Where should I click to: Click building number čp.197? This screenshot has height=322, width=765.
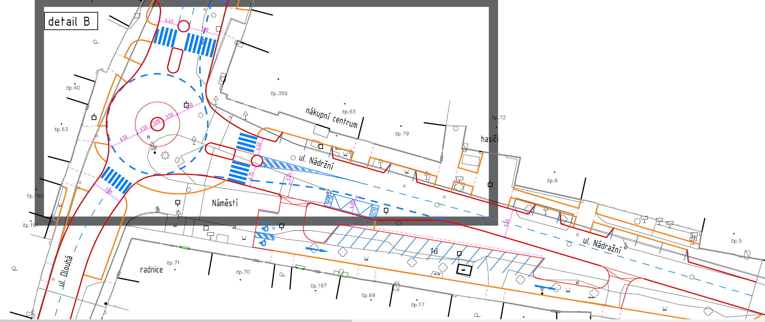319,286
